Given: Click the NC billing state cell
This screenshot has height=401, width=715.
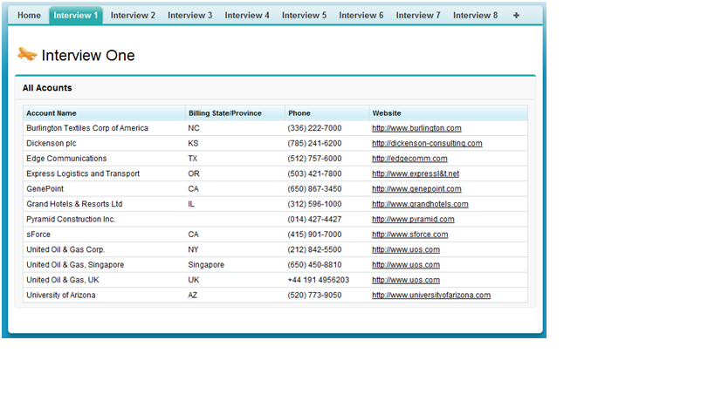Looking at the screenshot, I should (x=193, y=128).
